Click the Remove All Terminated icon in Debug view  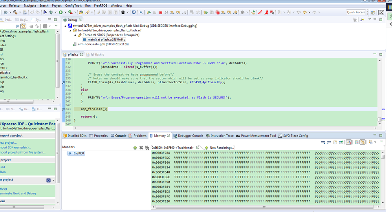[355, 20]
